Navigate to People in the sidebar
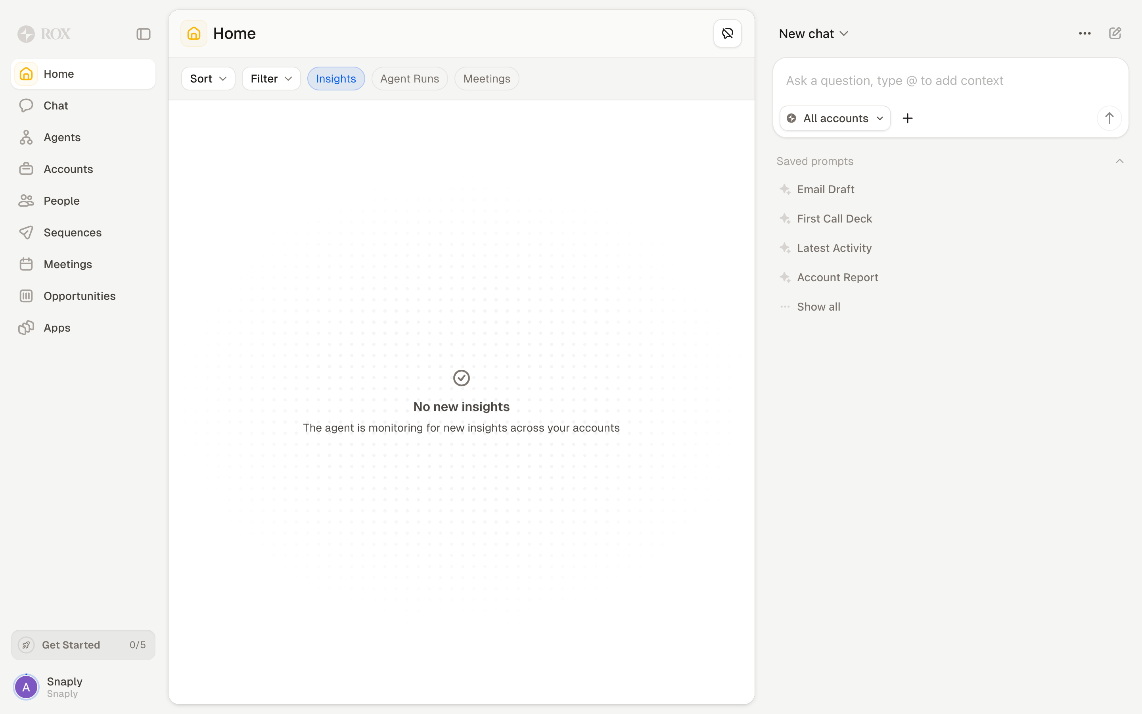 pyautogui.click(x=83, y=201)
